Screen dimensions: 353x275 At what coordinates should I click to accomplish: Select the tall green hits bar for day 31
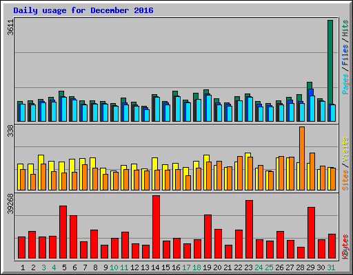(330, 62)
